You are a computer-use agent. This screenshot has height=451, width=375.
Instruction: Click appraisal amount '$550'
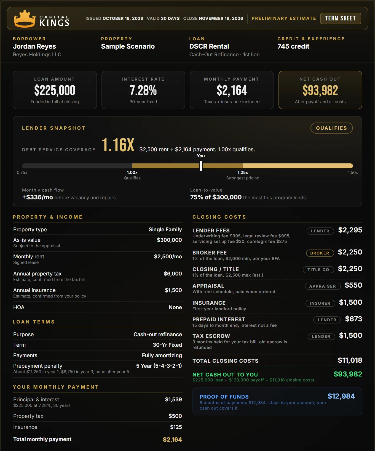pyautogui.click(x=353, y=285)
